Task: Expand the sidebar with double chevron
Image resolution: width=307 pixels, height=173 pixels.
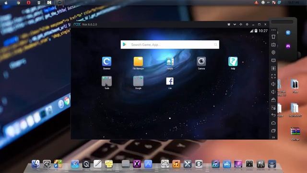Action: coord(273,137)
